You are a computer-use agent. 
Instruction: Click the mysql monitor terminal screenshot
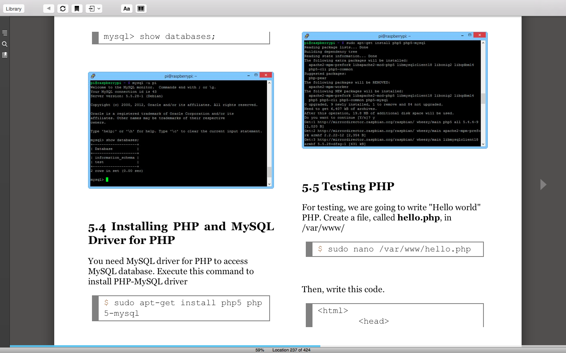(x=181, y=130)
